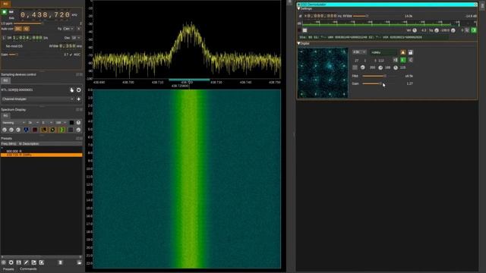
Task: Open the Fp position dropdown set to Cen
Action: pyautogui.click(x=68, y=29)
